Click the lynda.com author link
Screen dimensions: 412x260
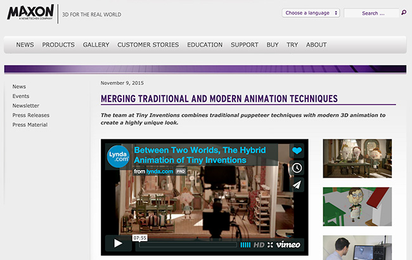pyautogui.click(x=160, y=172)
